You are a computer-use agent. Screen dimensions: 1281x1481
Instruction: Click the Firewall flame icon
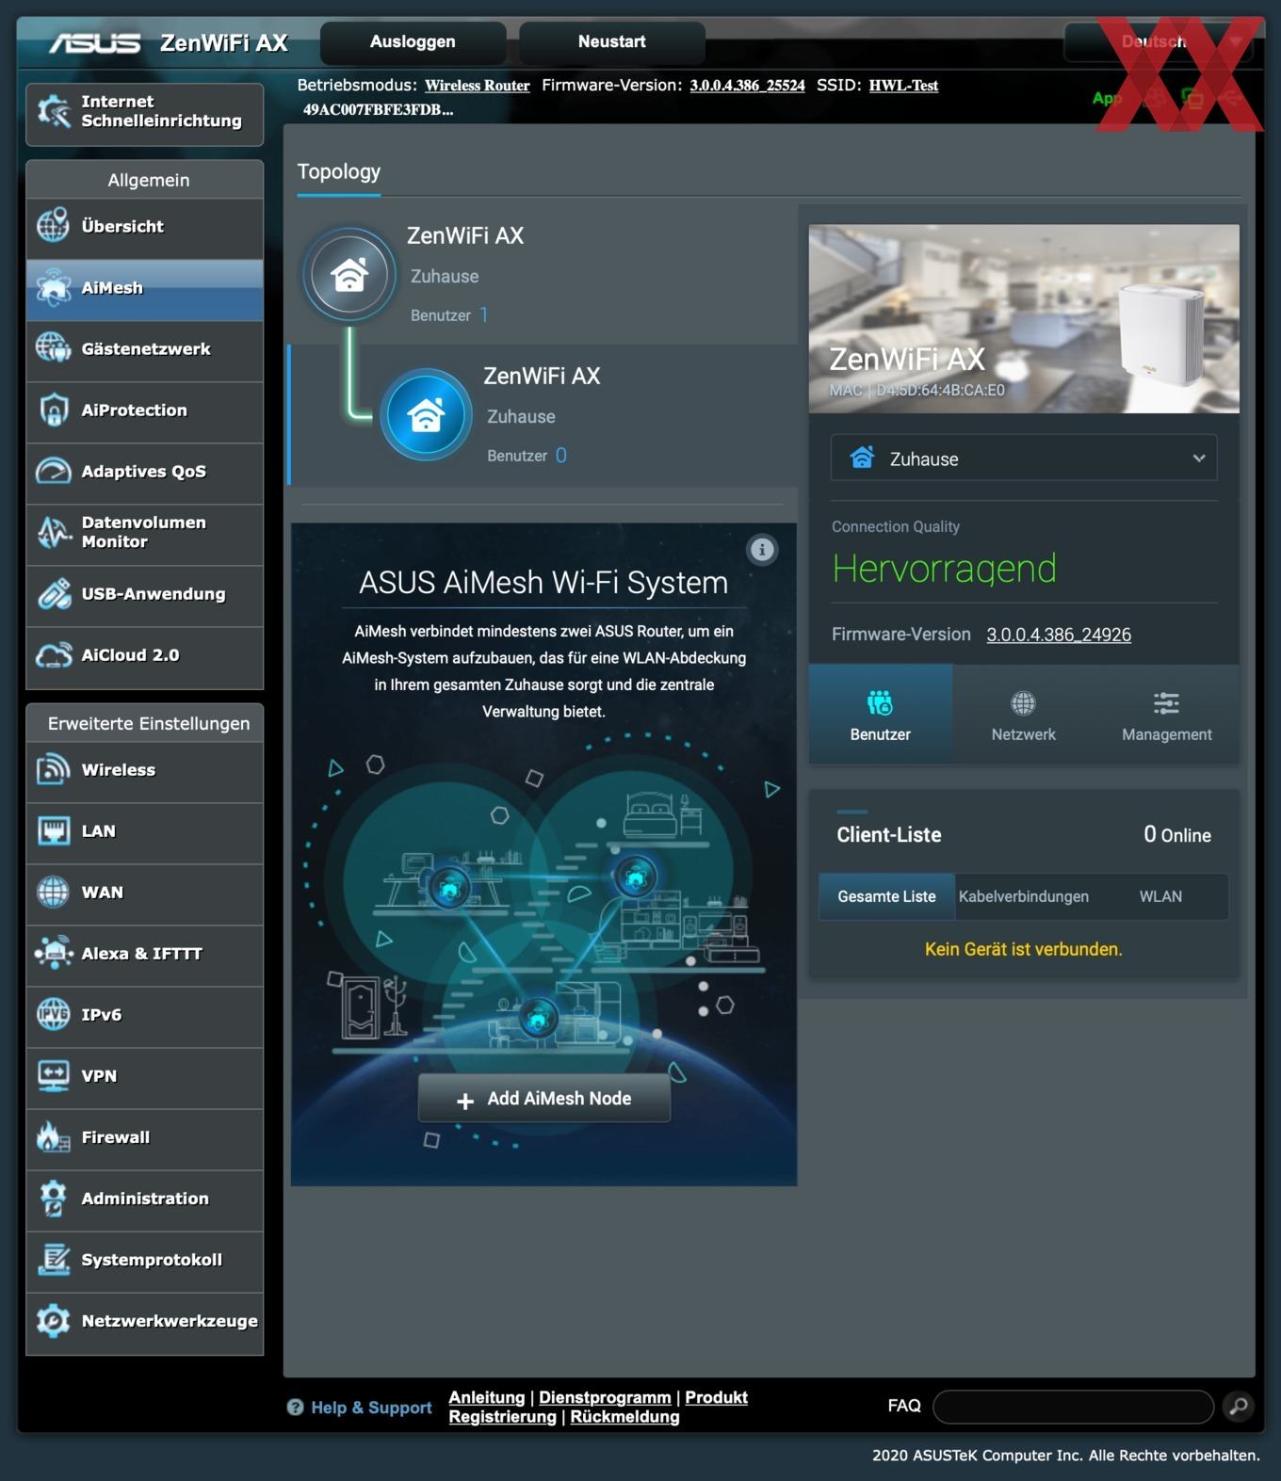[53, 1136]
